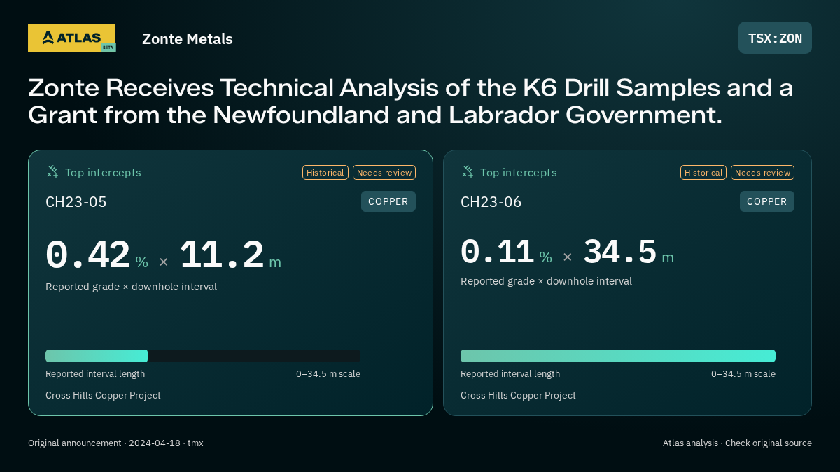Click 0–34.5 m scale label in CH23-06 card
The height and width of the screenshot is (472, 840).
[743, 374]
